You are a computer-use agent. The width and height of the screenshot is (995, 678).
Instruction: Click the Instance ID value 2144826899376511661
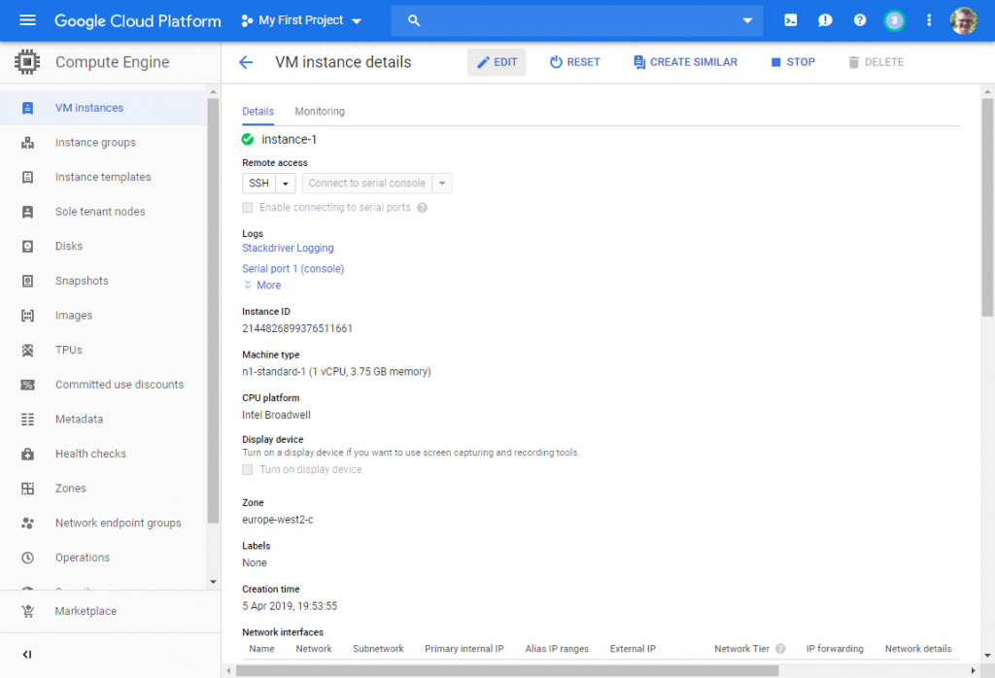(x=297, y=328)
